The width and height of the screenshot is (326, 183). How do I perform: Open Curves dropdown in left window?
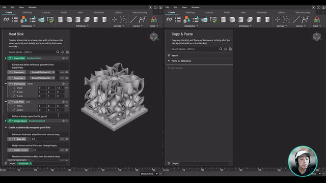(x=138, y=26)
